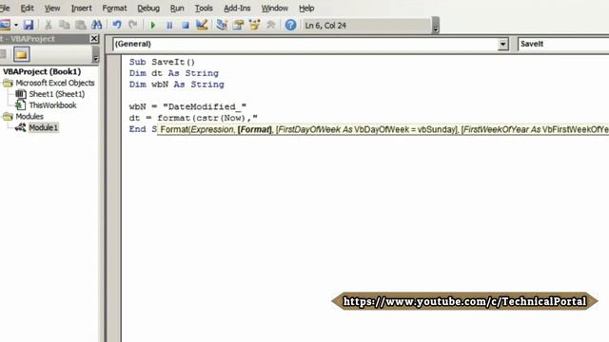Collapse the Microsoft Excel Objects folder
The height and width of the screenshot is (342, 609).
pos(8,83)
